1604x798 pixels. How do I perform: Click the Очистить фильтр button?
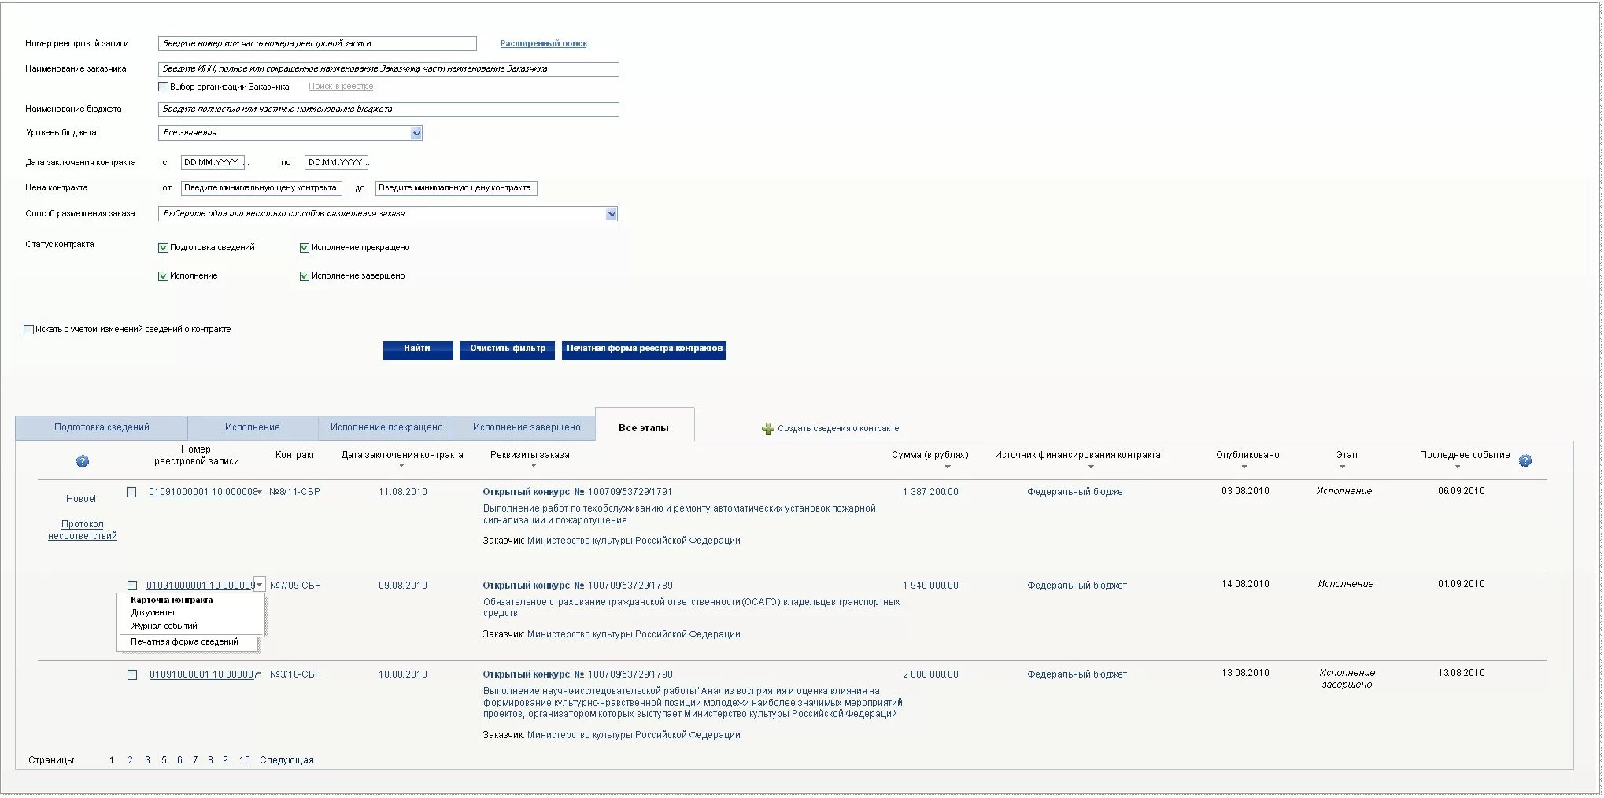(x=508, y=350)
